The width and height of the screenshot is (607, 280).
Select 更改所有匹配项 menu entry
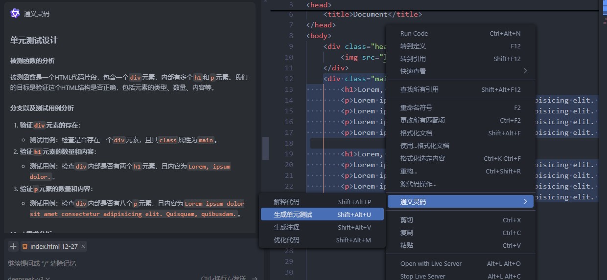tap(461, 120)
